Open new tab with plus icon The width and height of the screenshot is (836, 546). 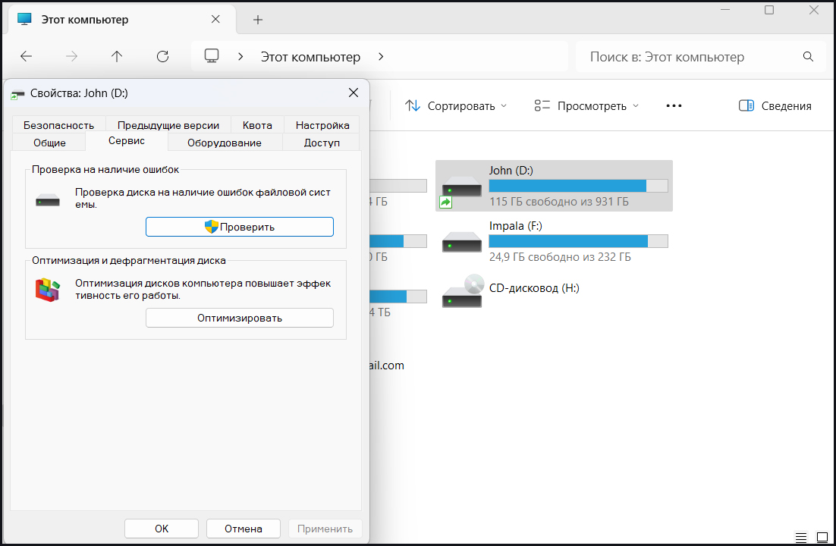click(x=258, y=20)
